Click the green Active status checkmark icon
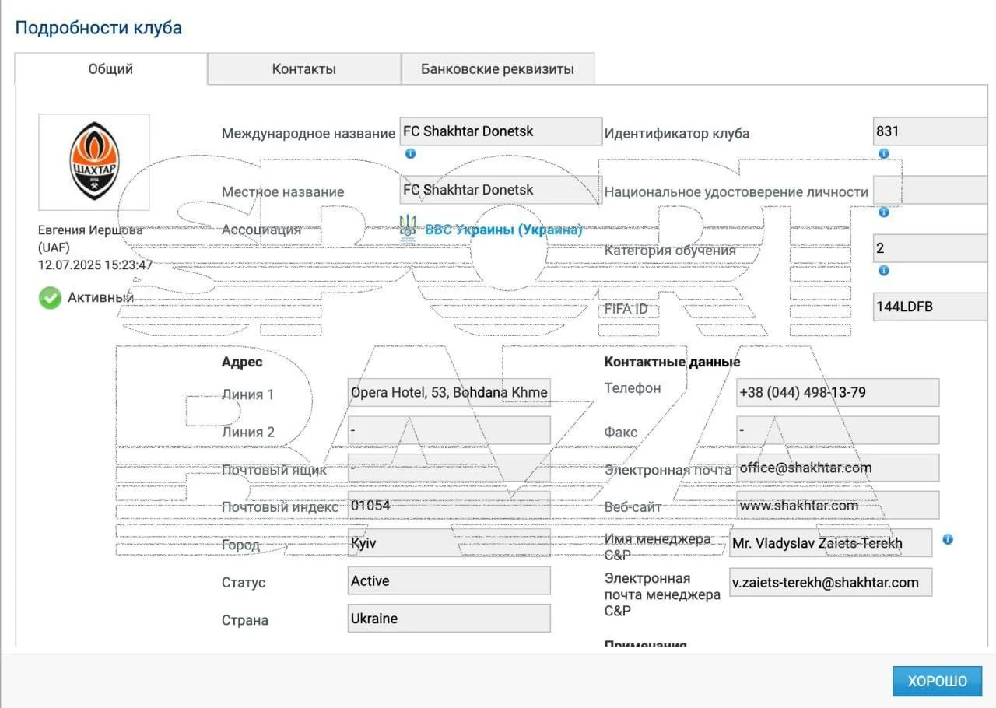 (x=51, y=297)
